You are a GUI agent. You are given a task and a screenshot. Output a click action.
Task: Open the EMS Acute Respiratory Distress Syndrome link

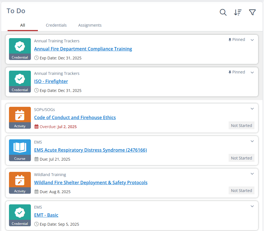tap(90, 150)
